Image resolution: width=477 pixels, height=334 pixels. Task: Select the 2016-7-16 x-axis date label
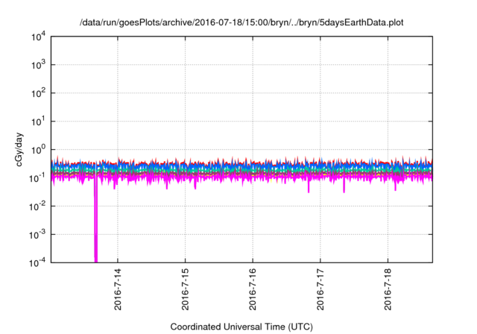click(253, 289)
